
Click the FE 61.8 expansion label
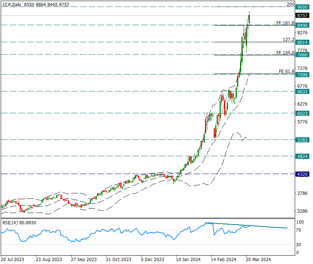point(286,71)
